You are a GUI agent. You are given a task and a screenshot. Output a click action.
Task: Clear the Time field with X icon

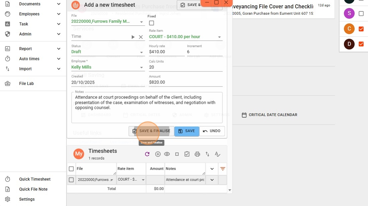point(141,37)
